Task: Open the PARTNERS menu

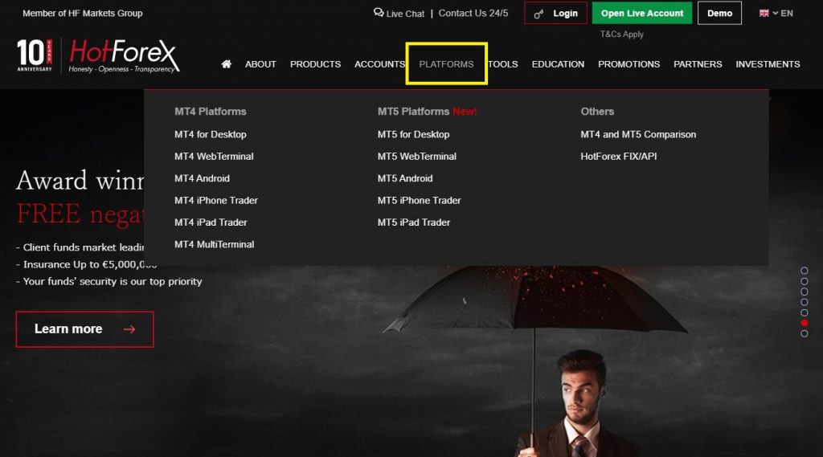Action: 698,64
